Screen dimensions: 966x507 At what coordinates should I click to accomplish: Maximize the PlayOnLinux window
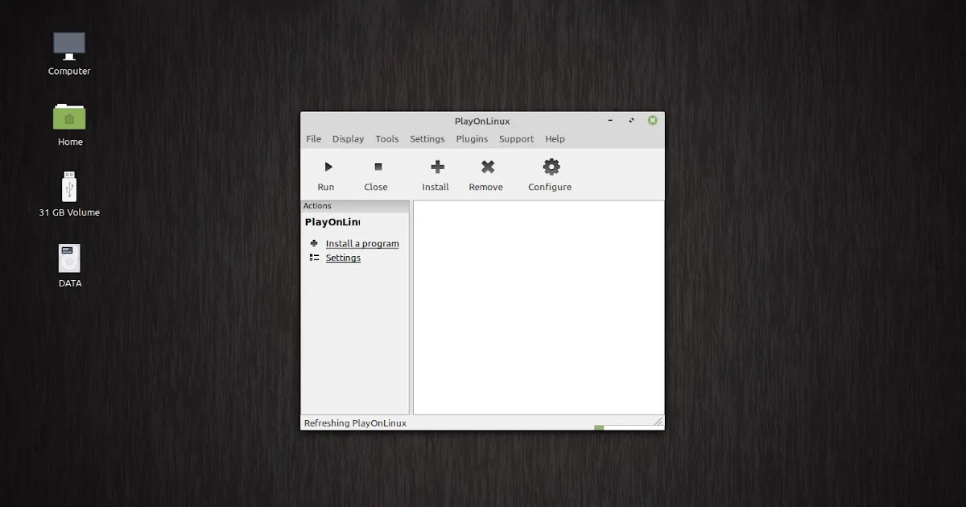(x=631, y=121)
